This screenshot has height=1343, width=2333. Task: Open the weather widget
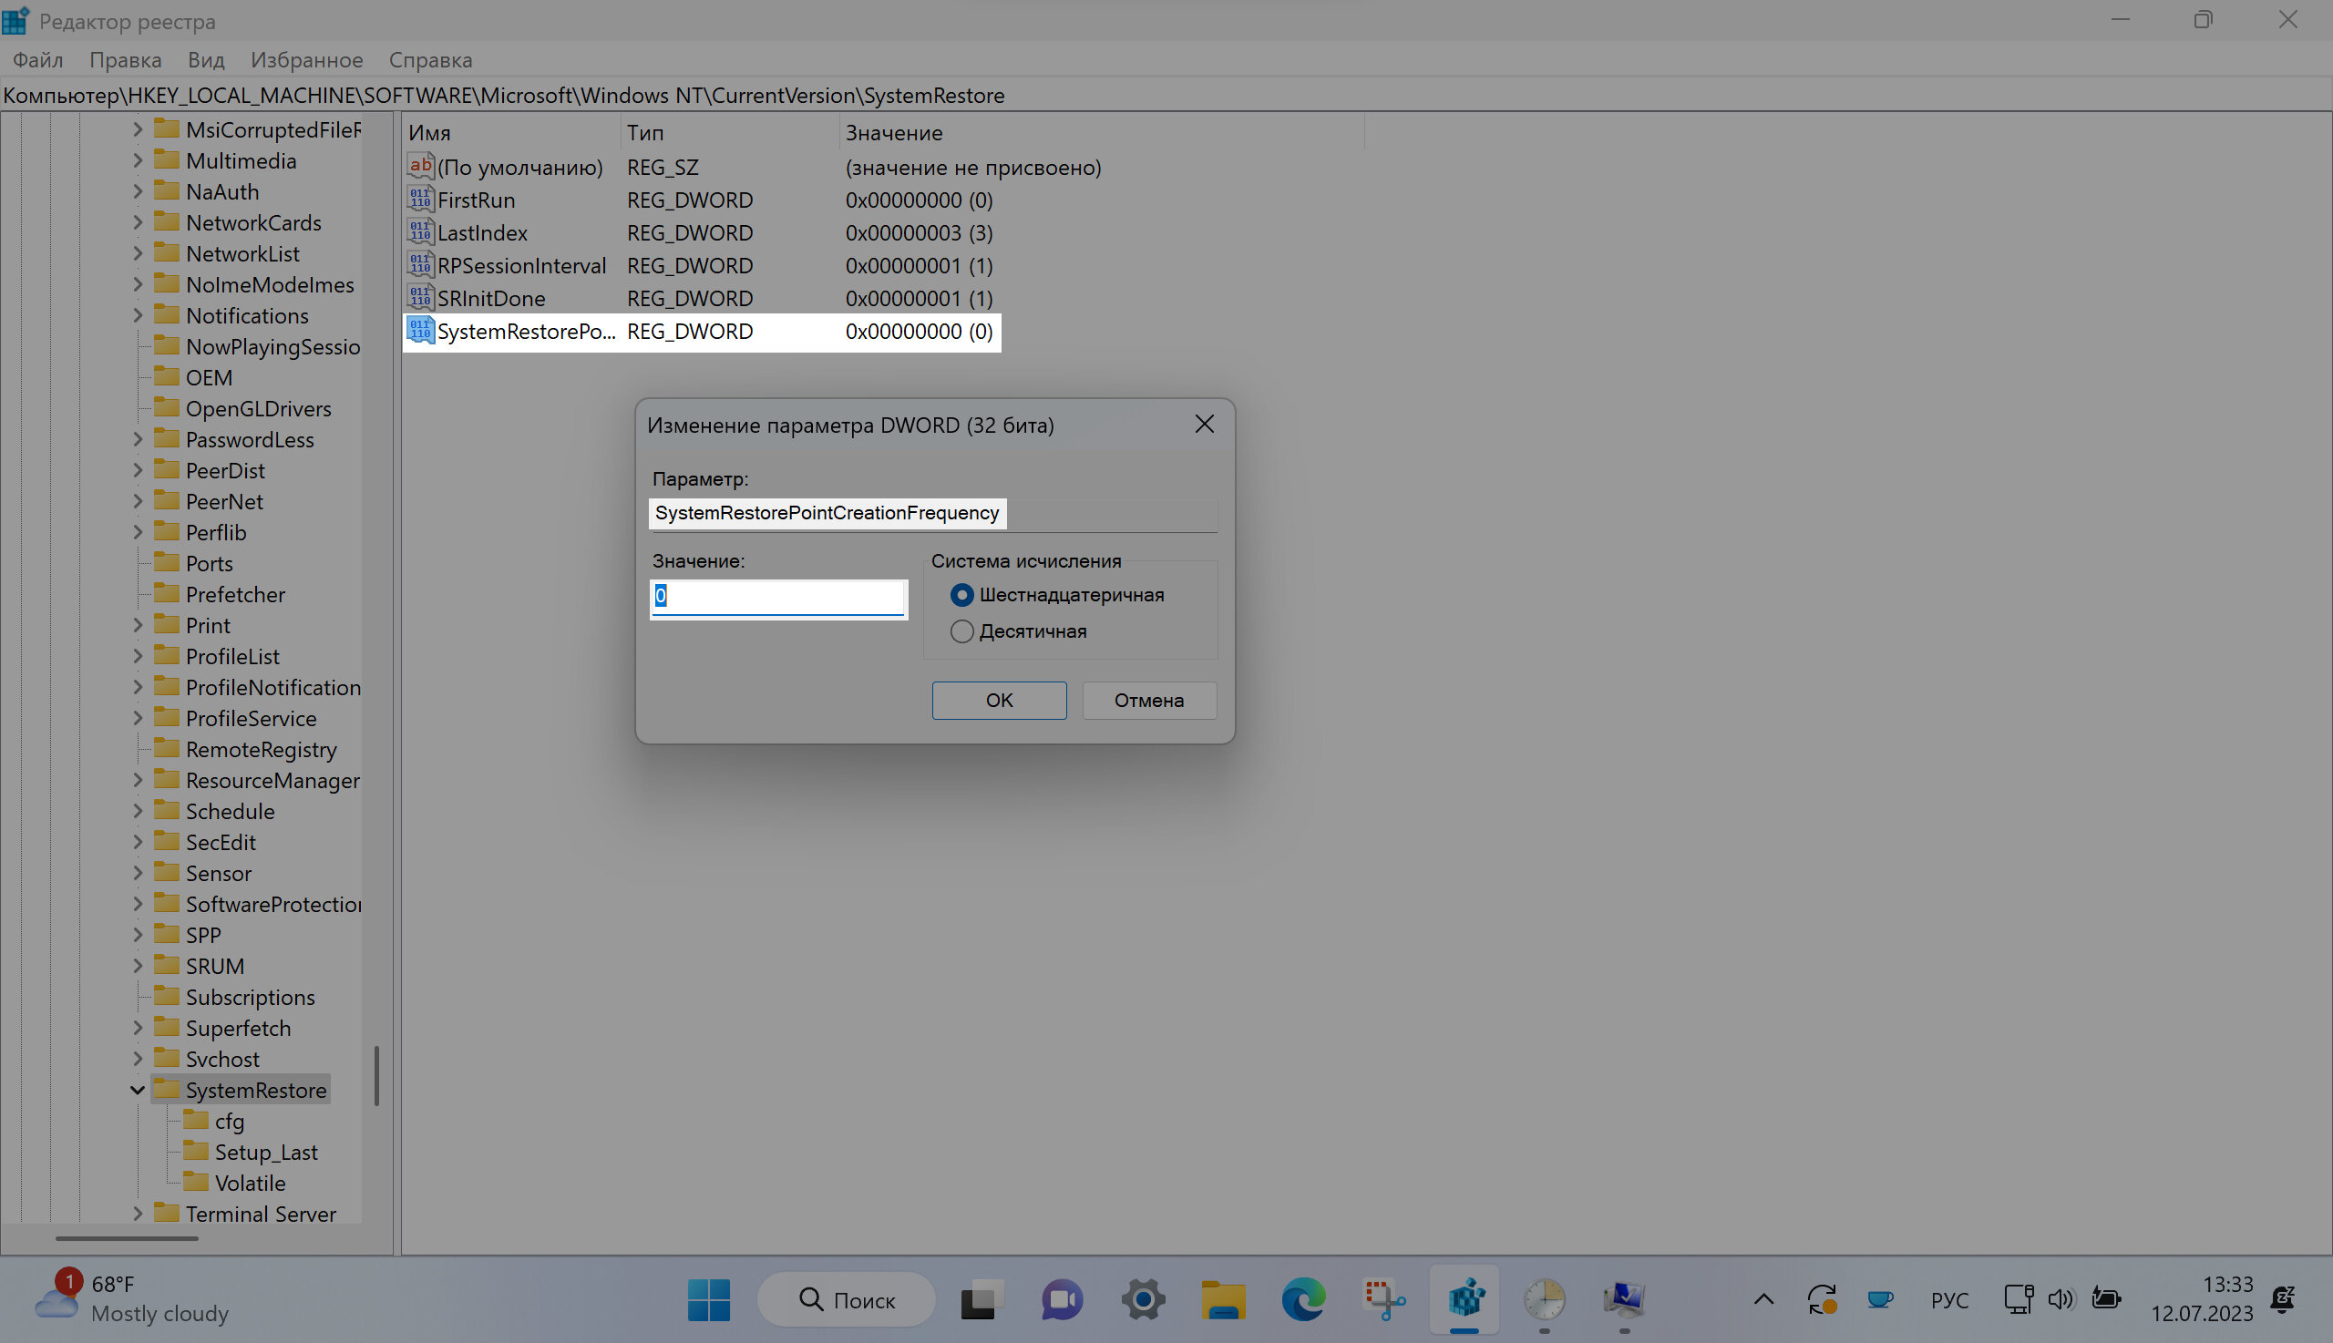(x=131, y=1298)
